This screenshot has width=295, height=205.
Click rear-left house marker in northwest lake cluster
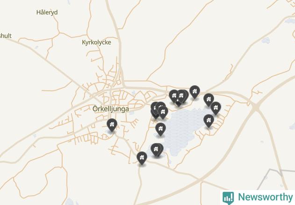155,108
